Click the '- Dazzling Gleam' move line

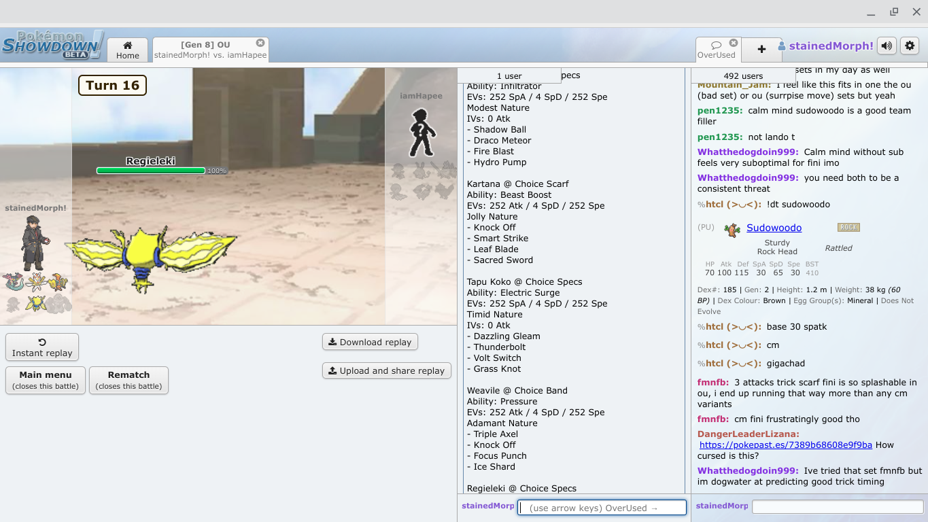tap(504, 336)
